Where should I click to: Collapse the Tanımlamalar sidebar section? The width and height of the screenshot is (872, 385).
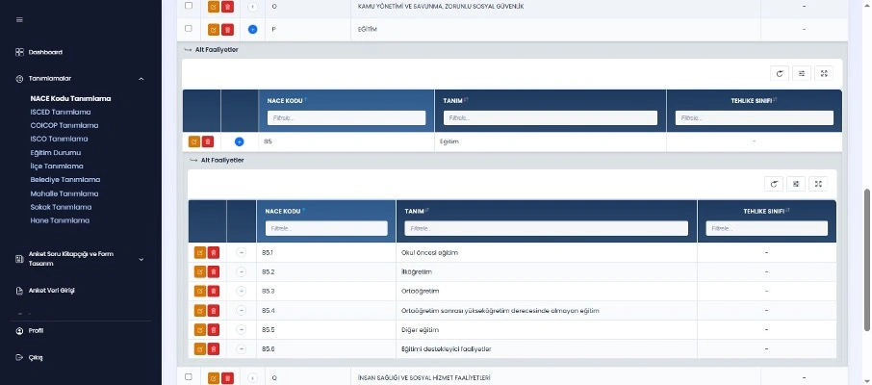click(x=141, y=79)
